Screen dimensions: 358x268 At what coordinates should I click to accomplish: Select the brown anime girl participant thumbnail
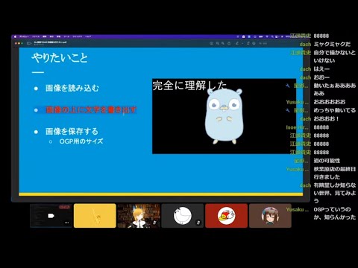(270, 216)
